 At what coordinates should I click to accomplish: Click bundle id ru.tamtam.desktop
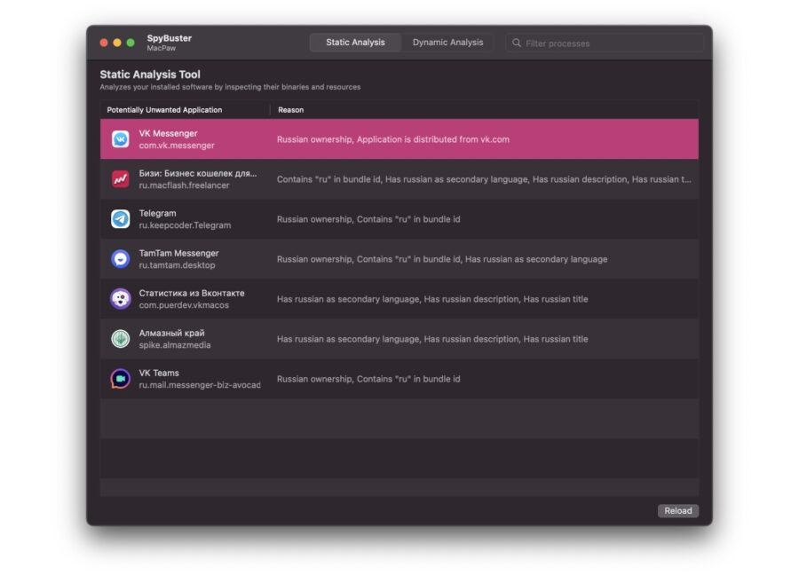click(x=177, y=265)
